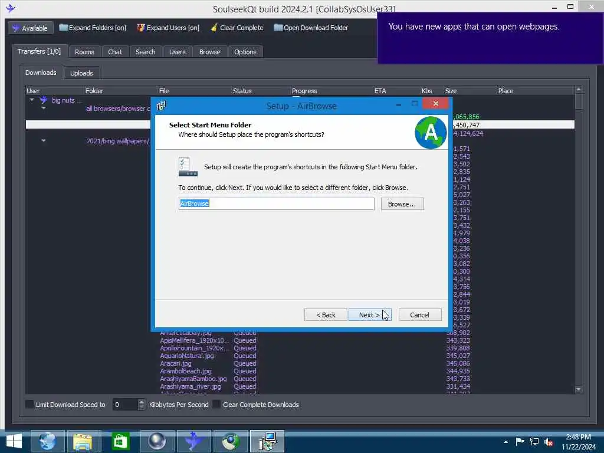
Task: Click the download speed value field
Action: 125,405
